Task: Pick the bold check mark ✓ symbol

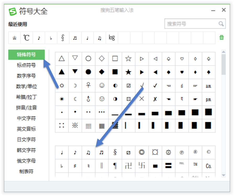Action: click(155, 86)
